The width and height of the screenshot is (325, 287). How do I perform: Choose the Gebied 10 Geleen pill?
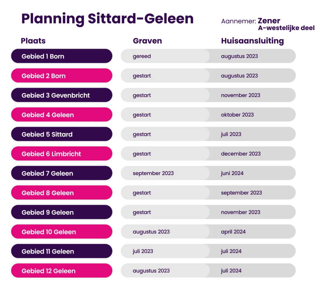[62, 232]
